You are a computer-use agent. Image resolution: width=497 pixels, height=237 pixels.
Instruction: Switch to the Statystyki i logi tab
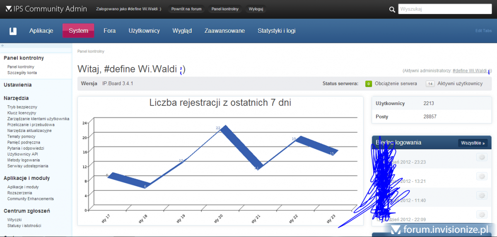click(x=276, y=31)
